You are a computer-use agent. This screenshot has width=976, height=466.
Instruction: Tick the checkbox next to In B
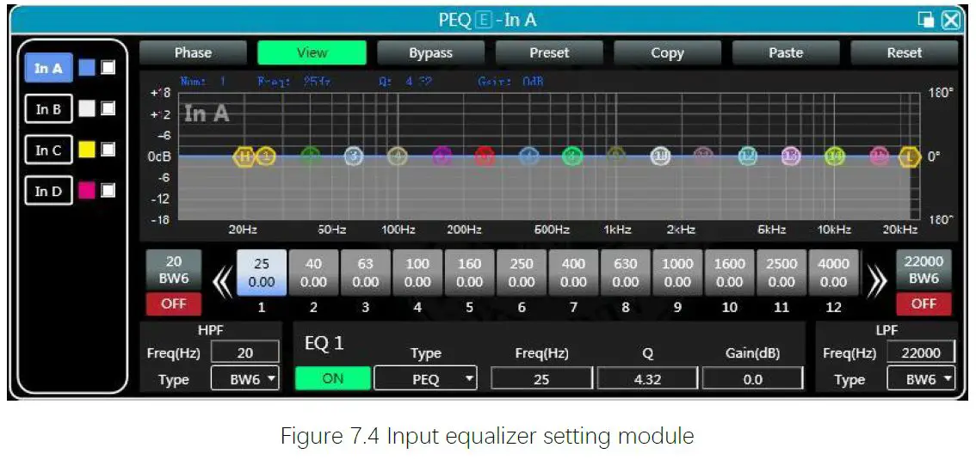point(108,109)
